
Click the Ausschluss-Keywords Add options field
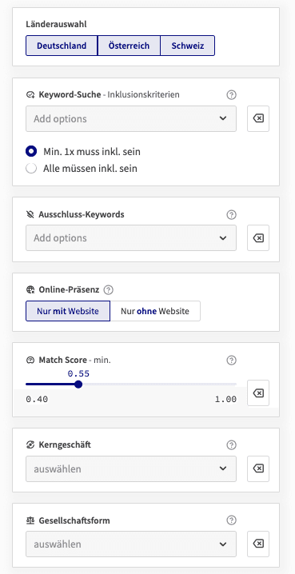point(131,238)
